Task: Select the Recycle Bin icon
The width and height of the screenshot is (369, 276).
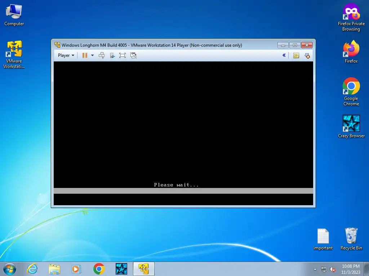Action: [x=351, y=239]
